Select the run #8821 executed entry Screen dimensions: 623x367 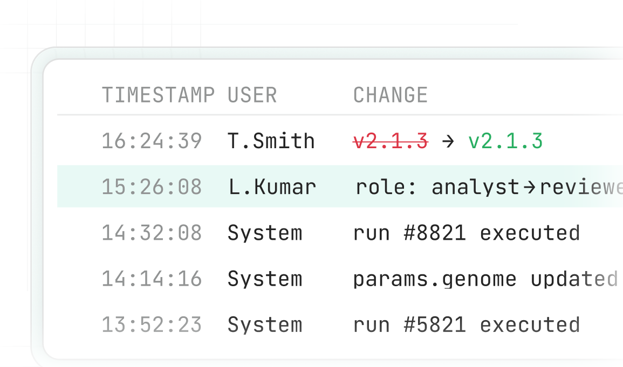tap(467, 233)
